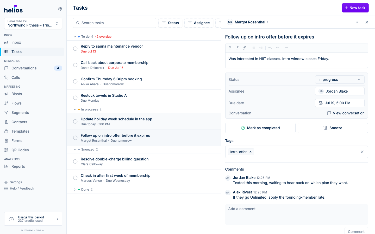The width and height of the screenshot is (375, 234).
Task: Submit with the Comment button
Action: (x=356, y=231)
